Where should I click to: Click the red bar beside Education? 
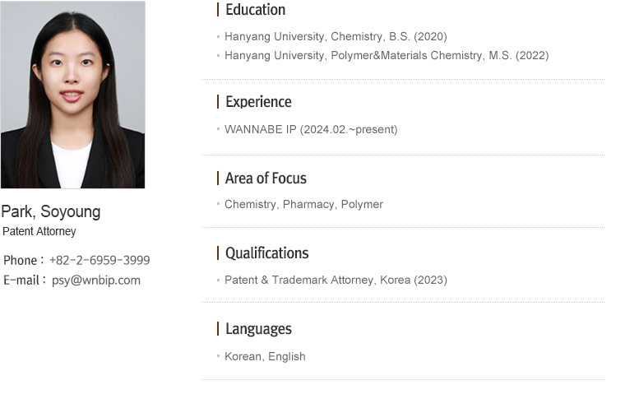pos(218,10)
